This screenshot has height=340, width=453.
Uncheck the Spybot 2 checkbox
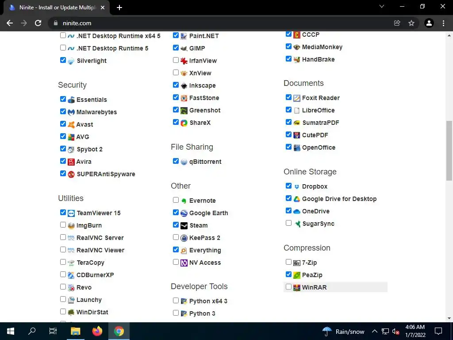[63, 149]
